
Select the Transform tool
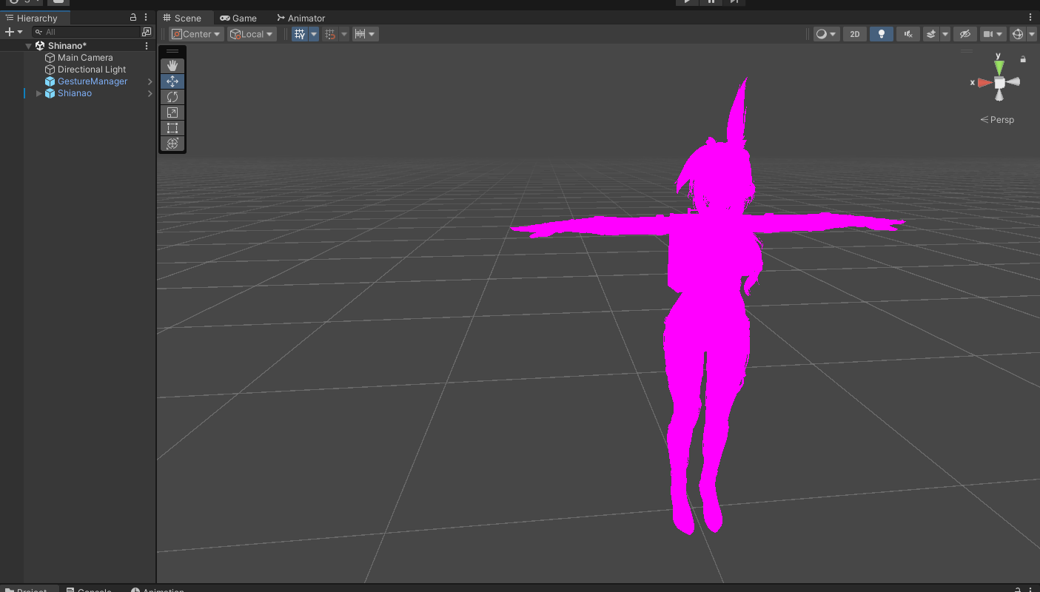pyautogui.click(x=172, y=144)
